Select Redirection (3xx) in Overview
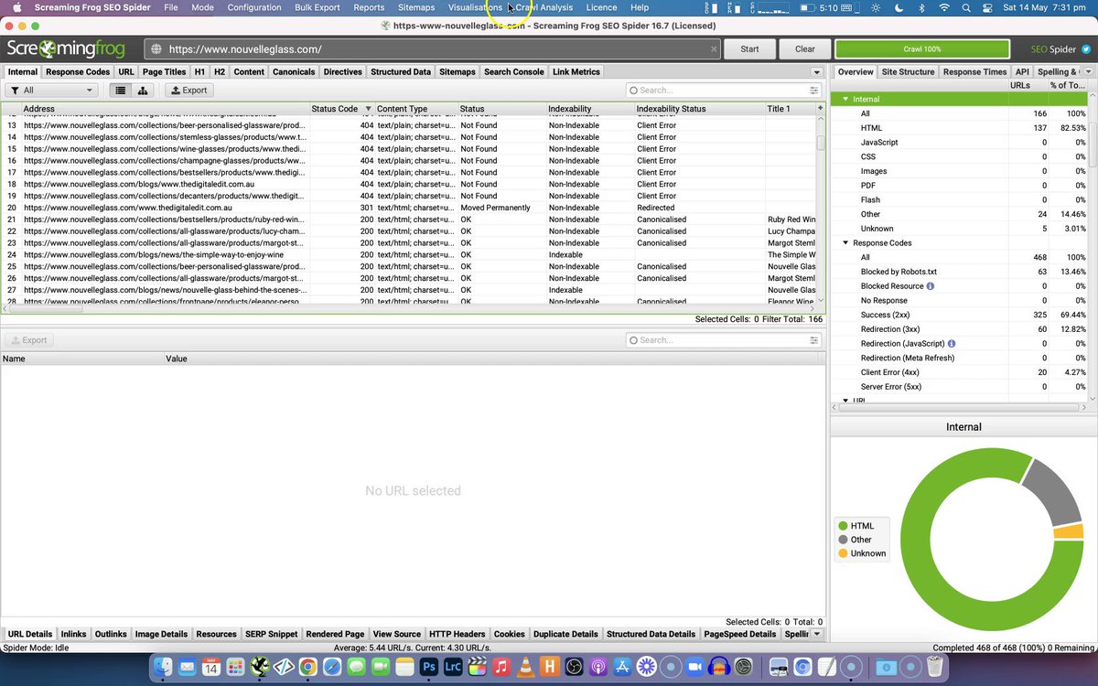 (x=960, y=329)
